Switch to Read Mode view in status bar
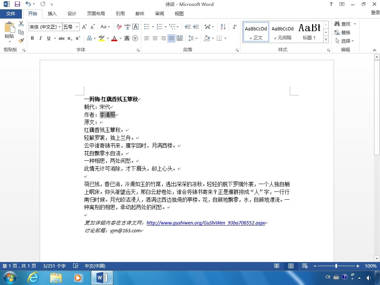This screenshot has width=380, height=285. tap(277, 266)
